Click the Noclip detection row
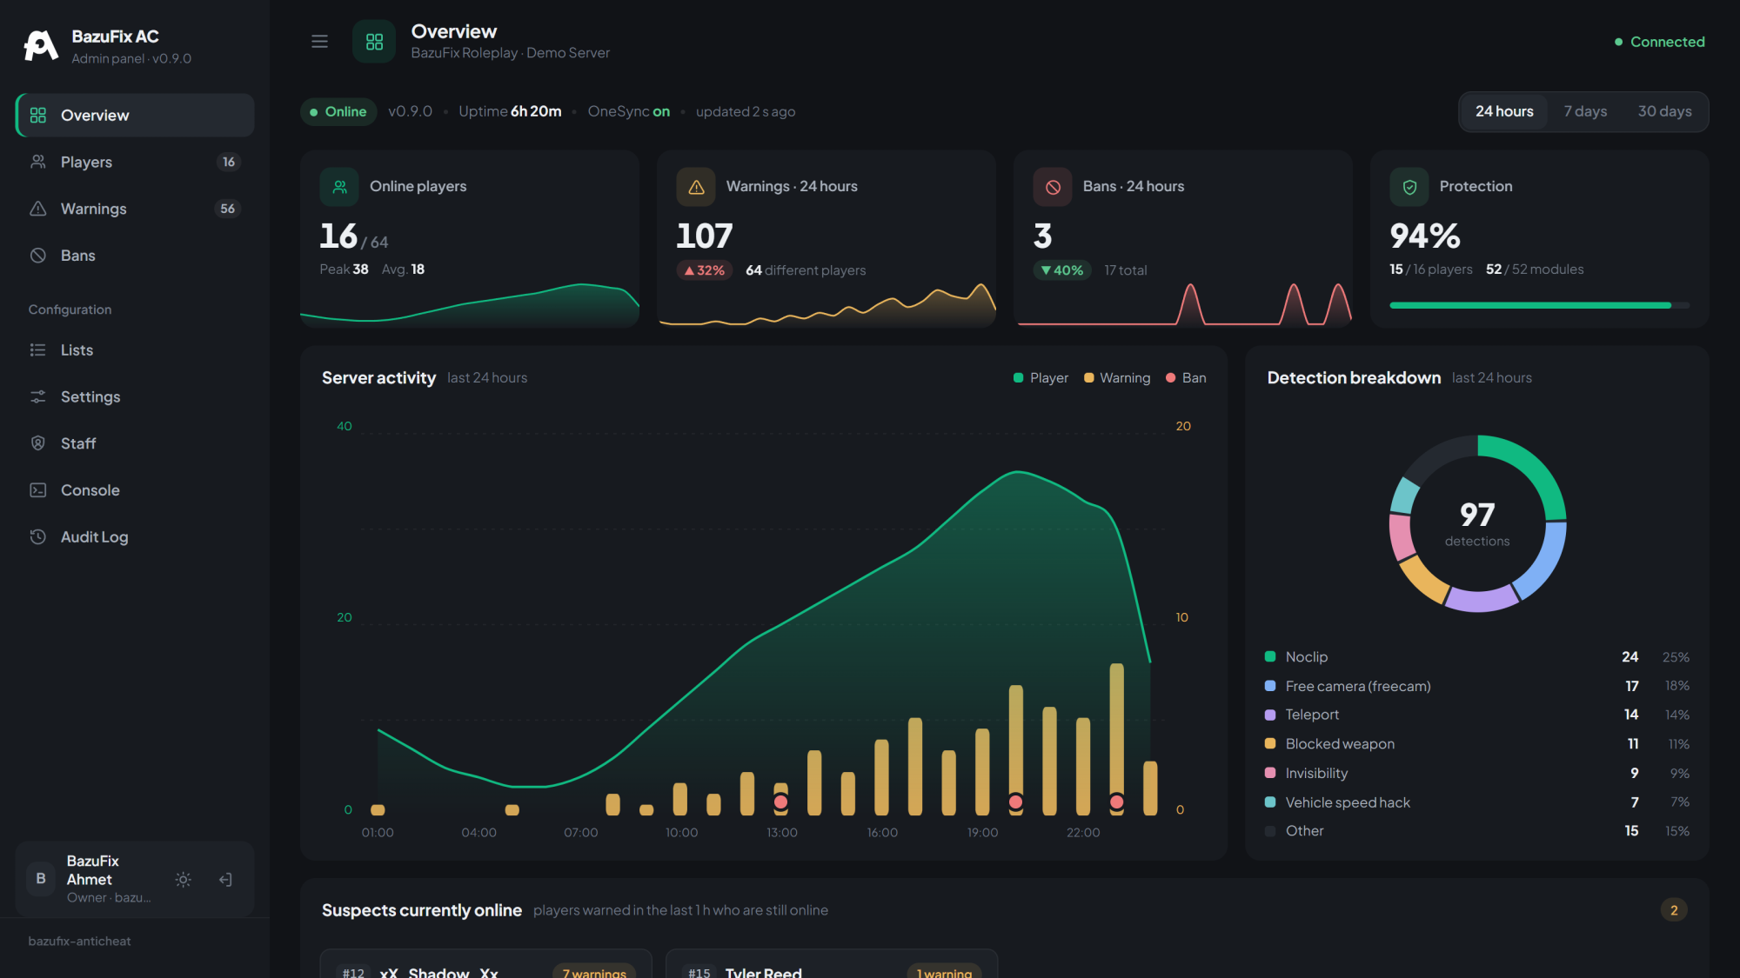 coord(1476,657)
